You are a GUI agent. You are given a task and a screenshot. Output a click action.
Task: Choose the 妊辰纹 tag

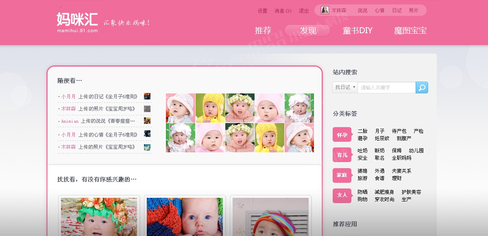pos(382,139)
